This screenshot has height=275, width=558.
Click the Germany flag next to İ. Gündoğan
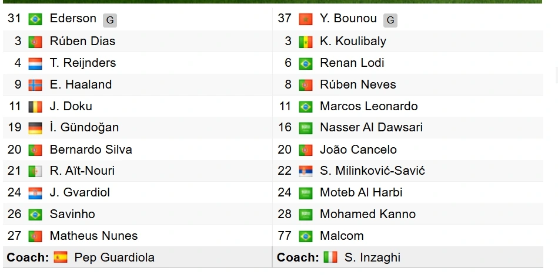[35, 128]
